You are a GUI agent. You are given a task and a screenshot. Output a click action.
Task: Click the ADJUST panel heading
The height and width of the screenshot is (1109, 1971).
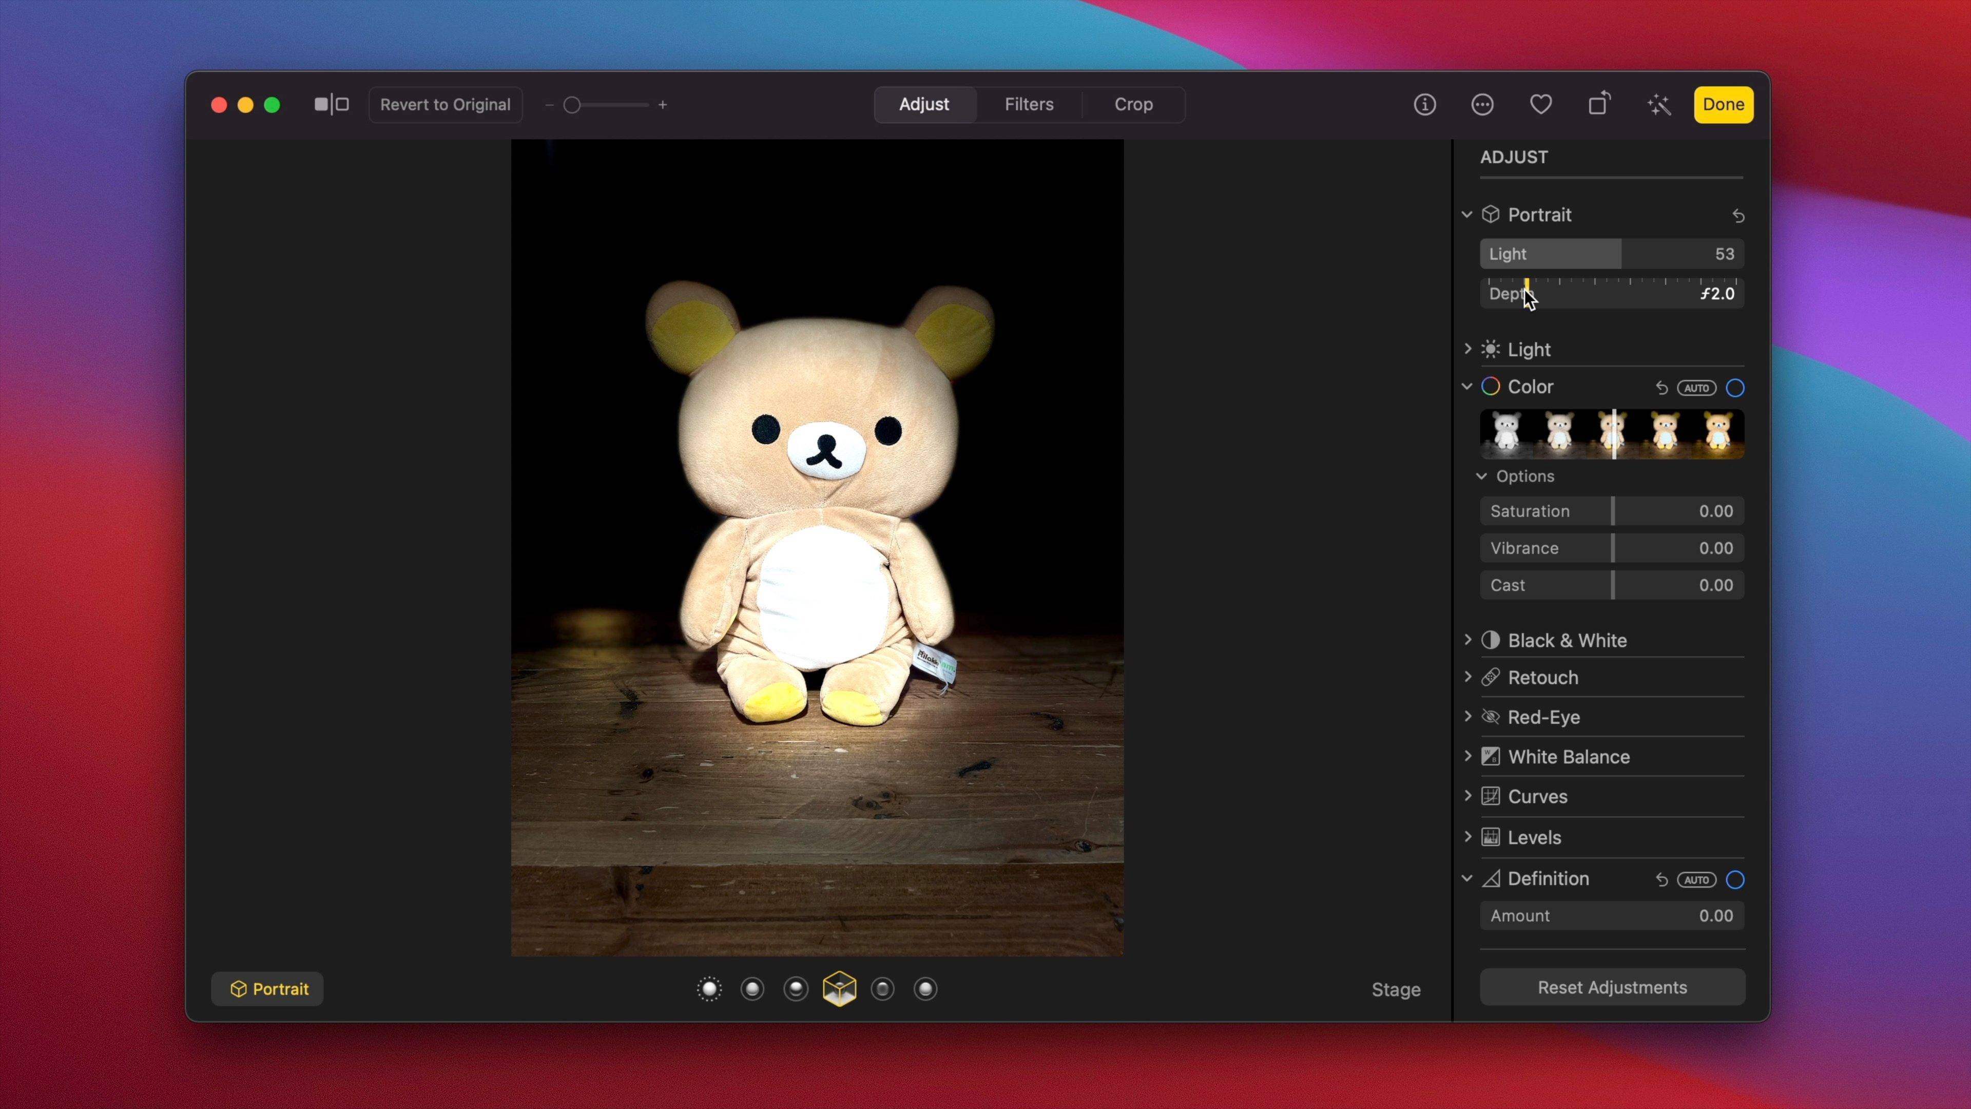[x=1514, y=157]
